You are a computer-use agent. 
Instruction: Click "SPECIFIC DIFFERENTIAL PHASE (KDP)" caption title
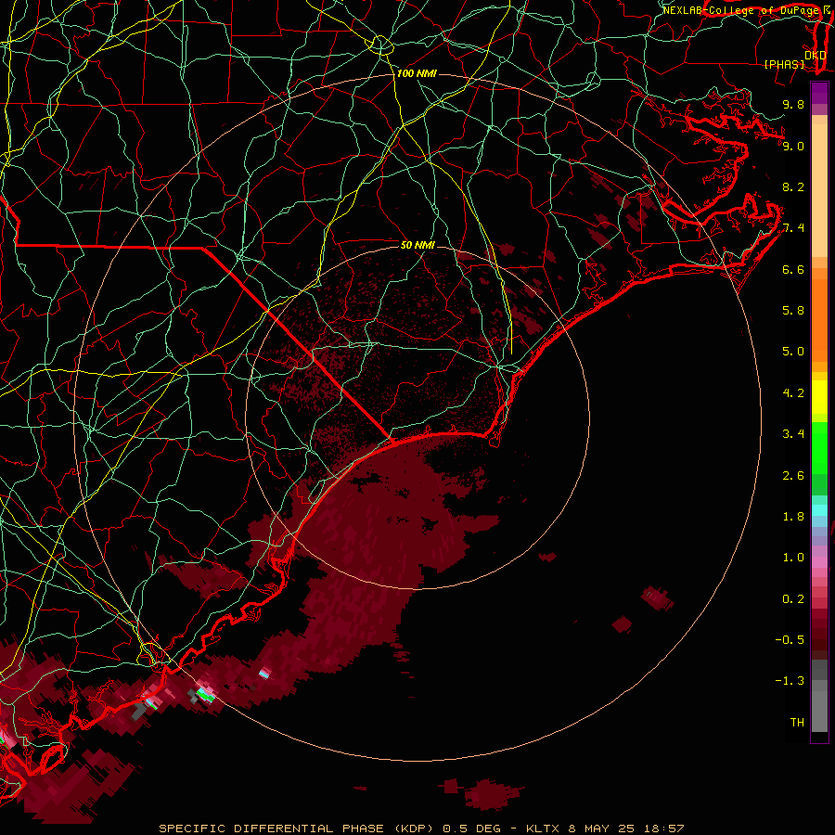(298, 829)
